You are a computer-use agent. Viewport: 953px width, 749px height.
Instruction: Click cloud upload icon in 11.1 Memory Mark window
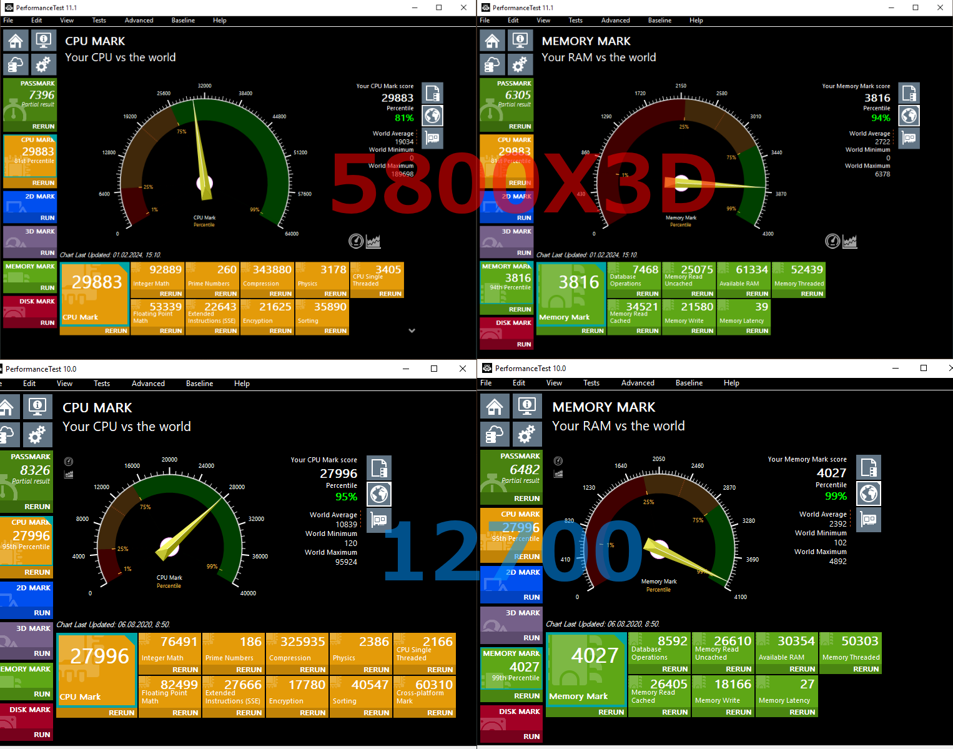click(x=492, y=64)
